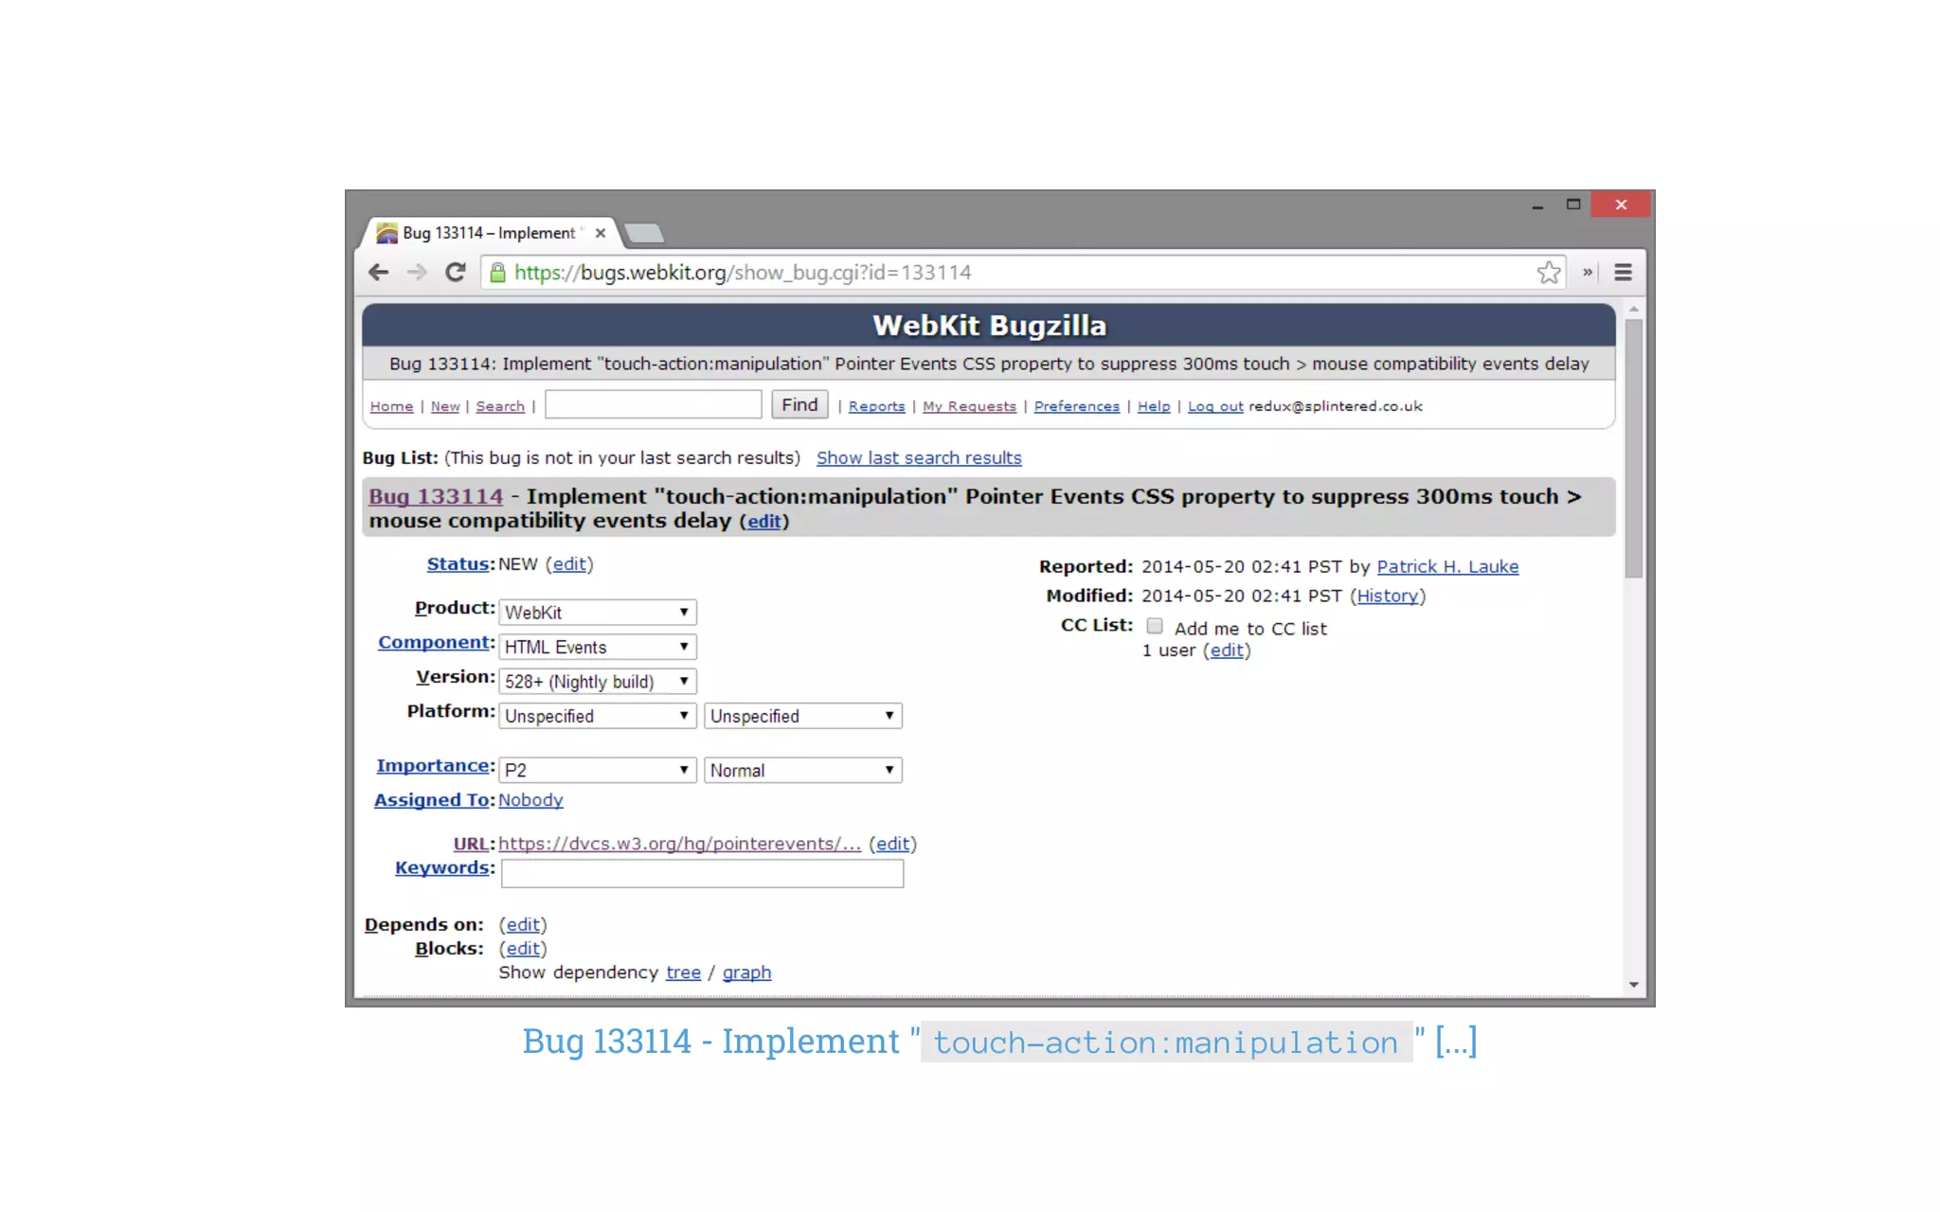
Task: Click the Find button
Action: point(799,404)
